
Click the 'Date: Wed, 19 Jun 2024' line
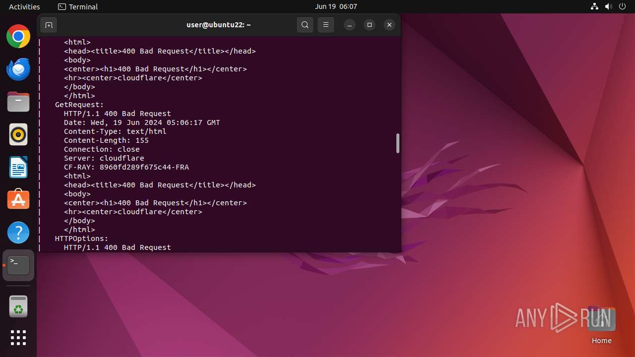point(142,122)
